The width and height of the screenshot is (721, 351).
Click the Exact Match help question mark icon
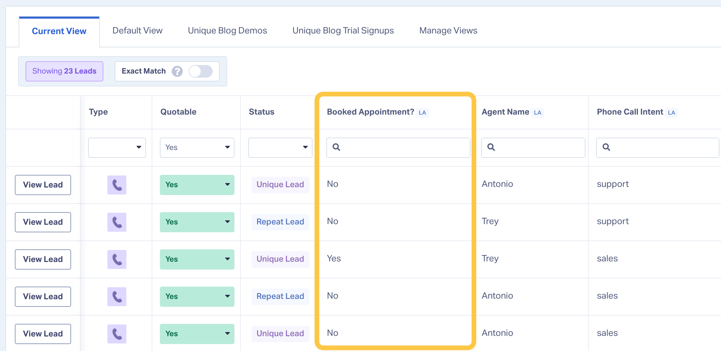click(x=177, y=71)
